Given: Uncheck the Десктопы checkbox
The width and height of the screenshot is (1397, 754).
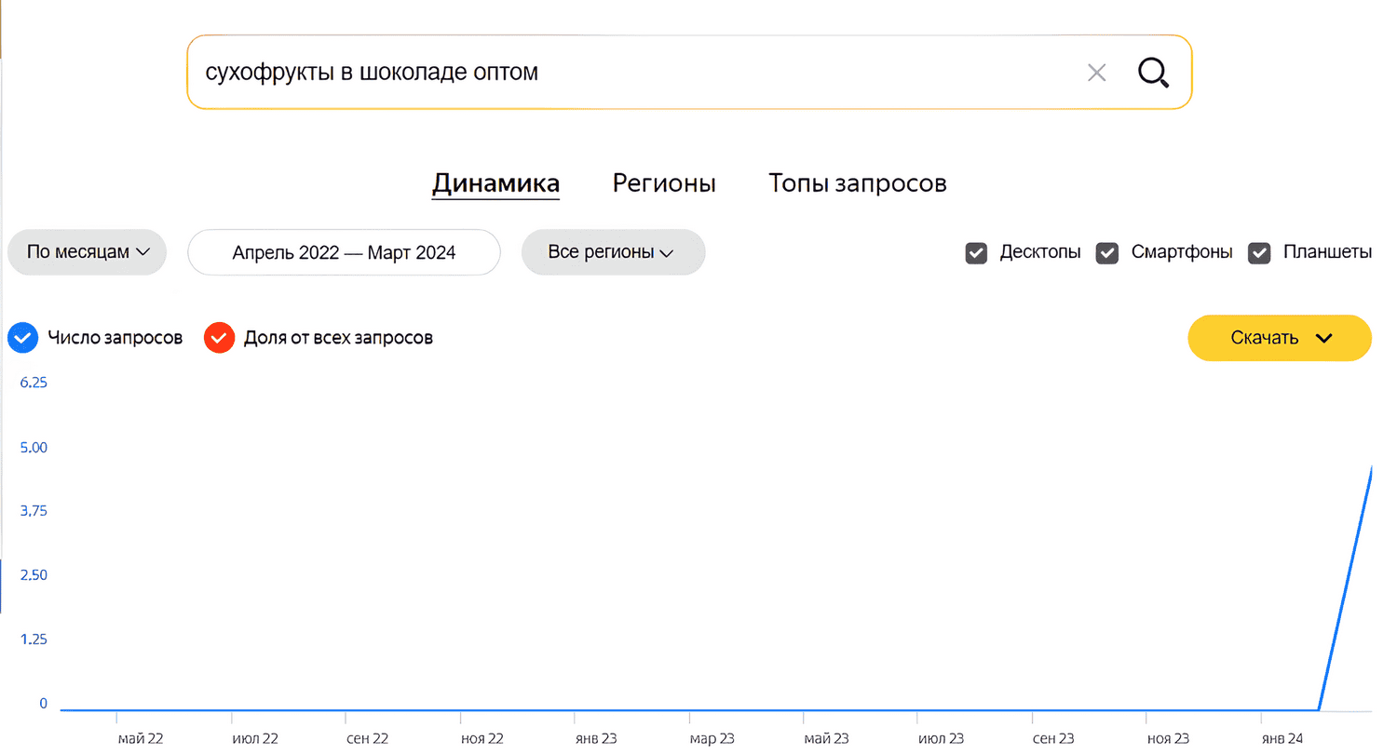Looking at the screenshot, I should (x=976, y=253).
